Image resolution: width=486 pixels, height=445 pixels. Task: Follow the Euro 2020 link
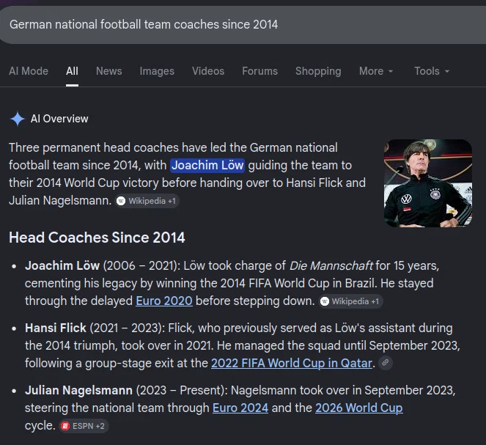coord(164,301)
